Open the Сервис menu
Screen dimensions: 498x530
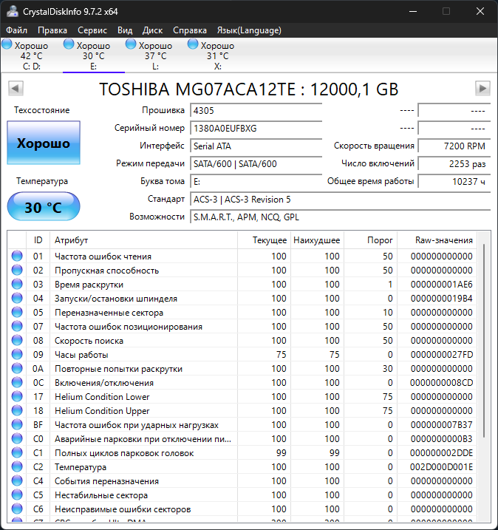tap(92, 30)
